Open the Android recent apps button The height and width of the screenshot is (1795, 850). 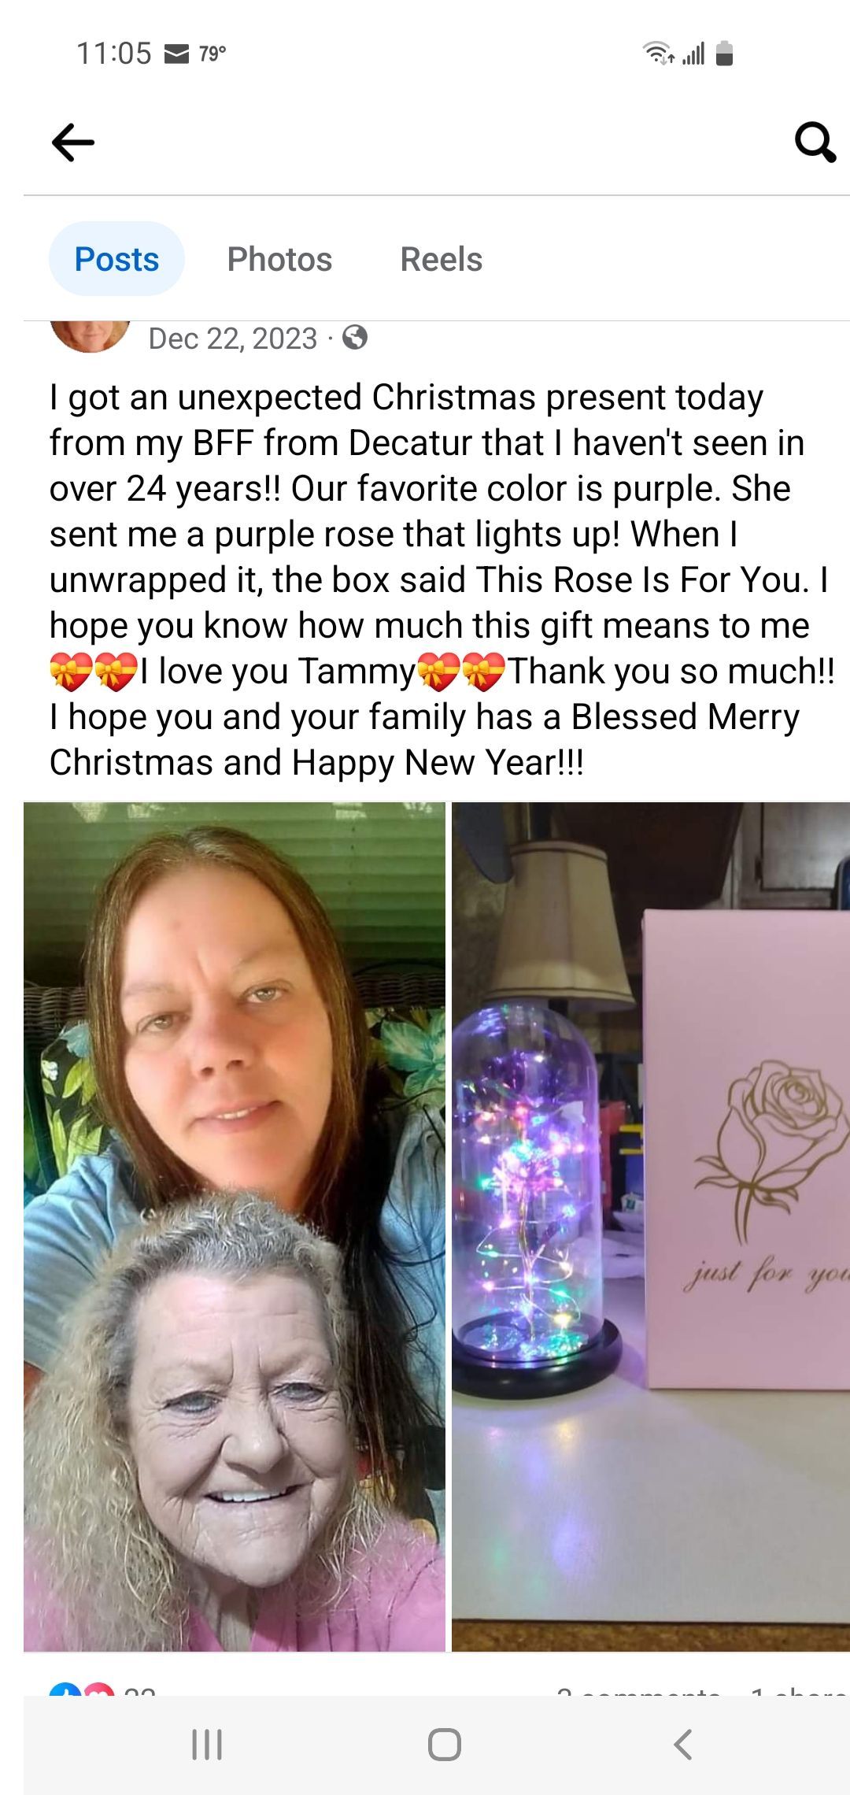[208, 1745]
